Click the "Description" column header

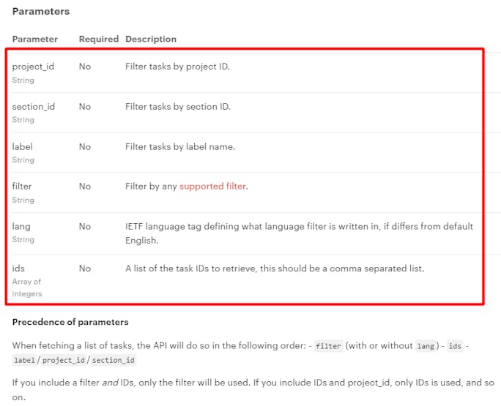coord(151,39)
